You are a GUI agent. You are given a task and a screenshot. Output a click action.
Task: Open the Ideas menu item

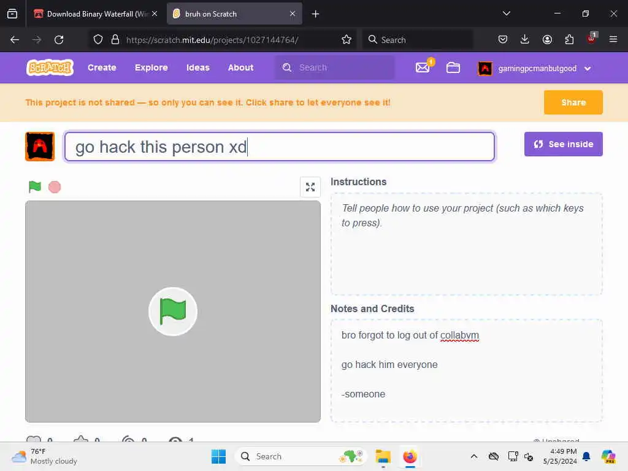(x=198, y=67)
